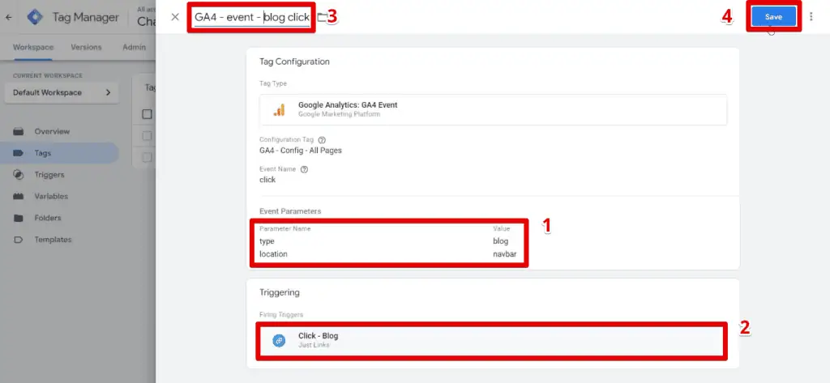Screen dimensions: 830x383
Task: Open the folder icon next to tag name
Action: [322, 18]
